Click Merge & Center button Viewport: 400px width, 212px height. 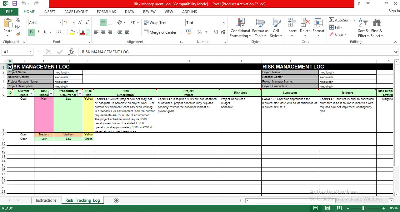pos(160,32)
